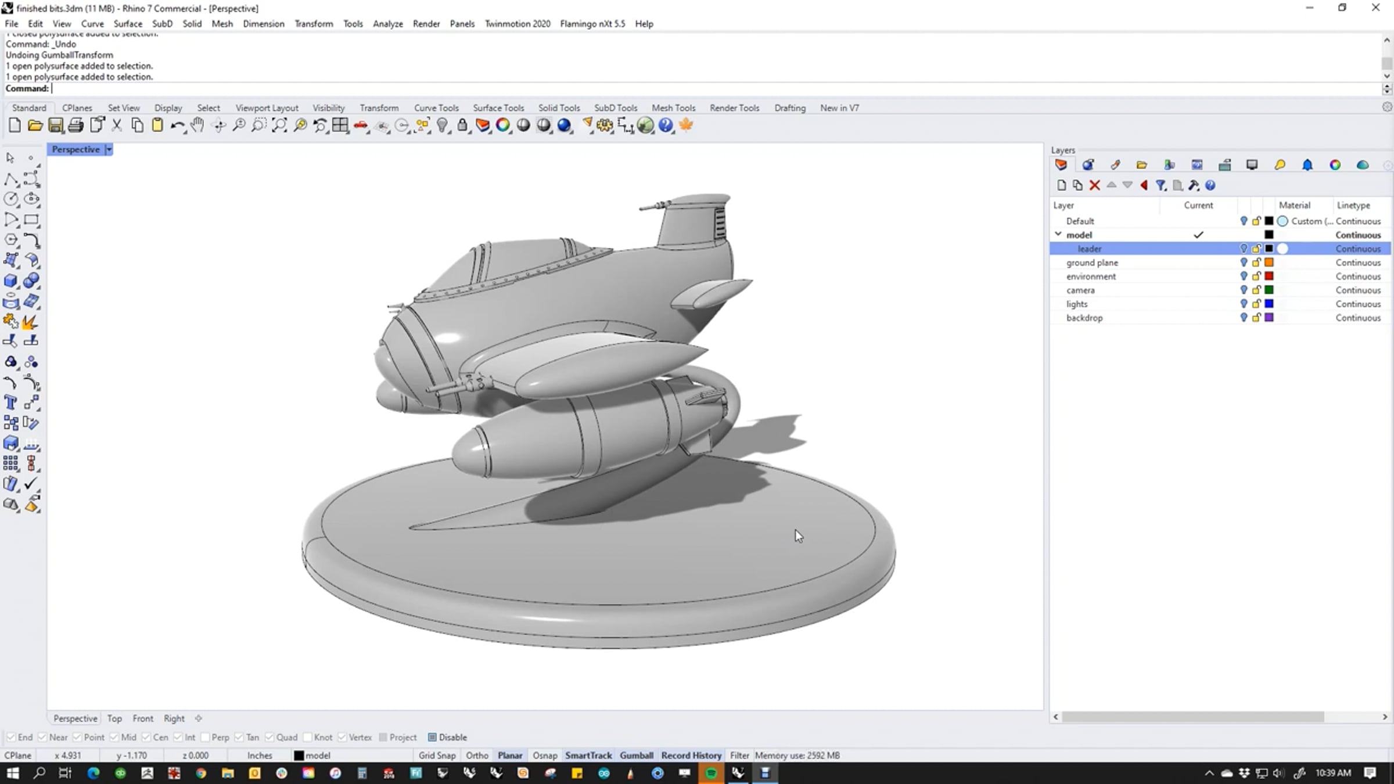
Task: Create a new layer in Layers panel
Action: 1061,185
